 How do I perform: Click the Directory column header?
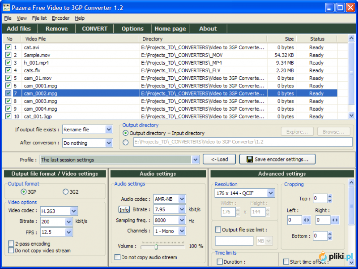click(x=203, y=39)
